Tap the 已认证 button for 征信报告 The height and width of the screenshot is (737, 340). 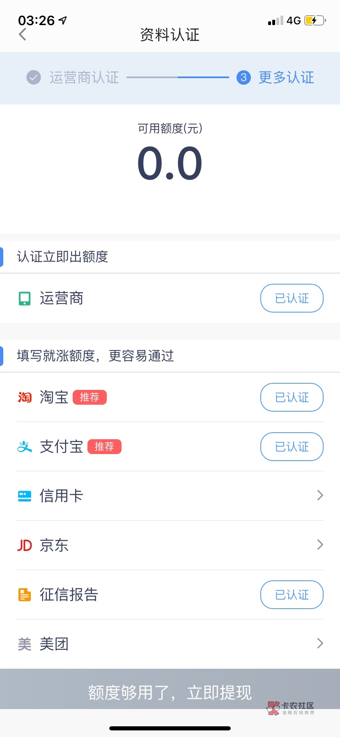292,595
